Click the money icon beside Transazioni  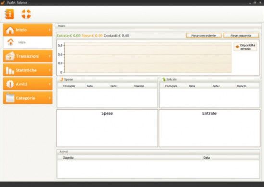pyautogui.click(x=10, y=56)
